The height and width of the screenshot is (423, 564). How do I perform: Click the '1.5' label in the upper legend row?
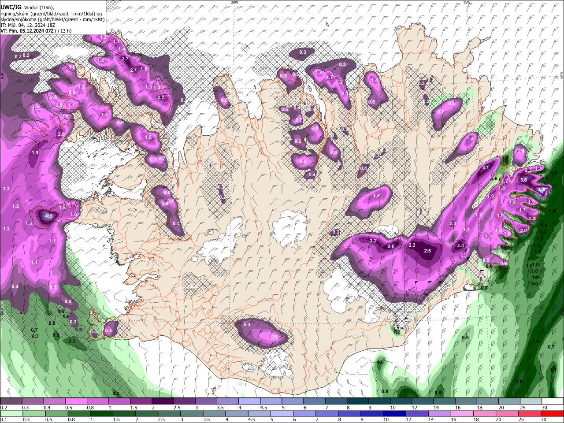[134, 408]
